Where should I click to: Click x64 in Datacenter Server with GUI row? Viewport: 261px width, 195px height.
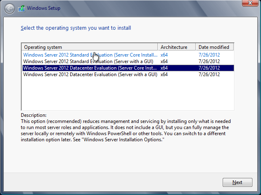(x=164, y=74)
